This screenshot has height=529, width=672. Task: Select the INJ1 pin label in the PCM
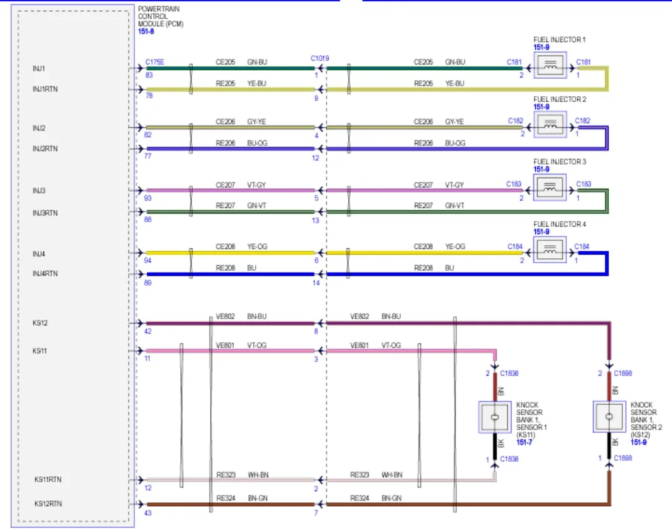click(39, 68)
